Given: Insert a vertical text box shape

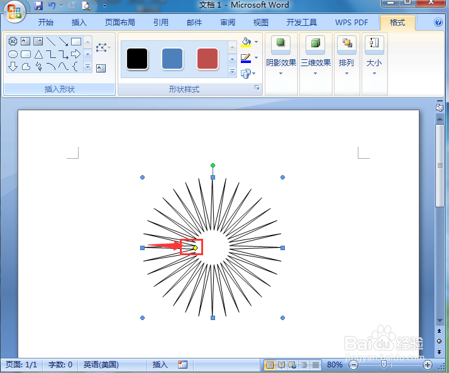Looking at the screenshot, I should click(38, 42).
